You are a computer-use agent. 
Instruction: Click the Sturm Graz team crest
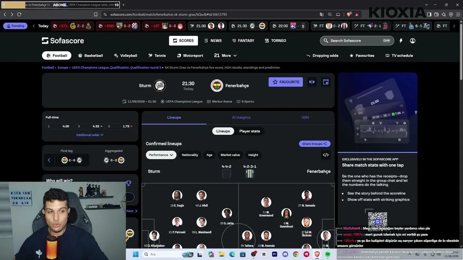pos(160,86)
